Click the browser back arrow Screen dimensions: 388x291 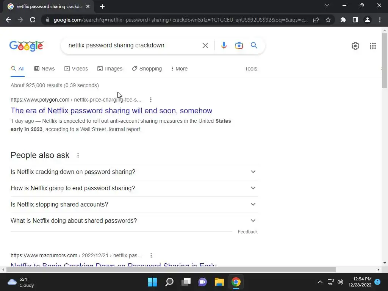pyautogui.click(x=8, y=20)
